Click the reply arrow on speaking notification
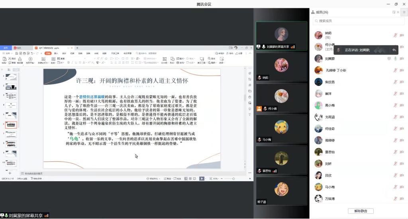Screen dimensions: 408x219 [x=394, y=50]
